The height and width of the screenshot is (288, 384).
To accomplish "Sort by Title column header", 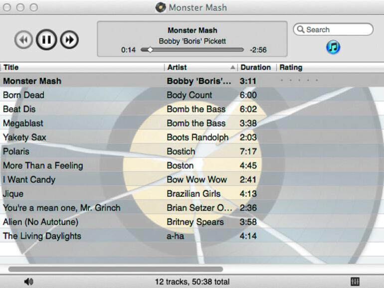I will [x=82, y=67].
